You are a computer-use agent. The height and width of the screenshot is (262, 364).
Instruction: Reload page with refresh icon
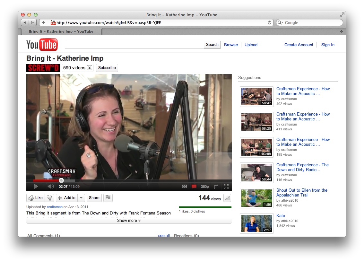pos(269,22)
